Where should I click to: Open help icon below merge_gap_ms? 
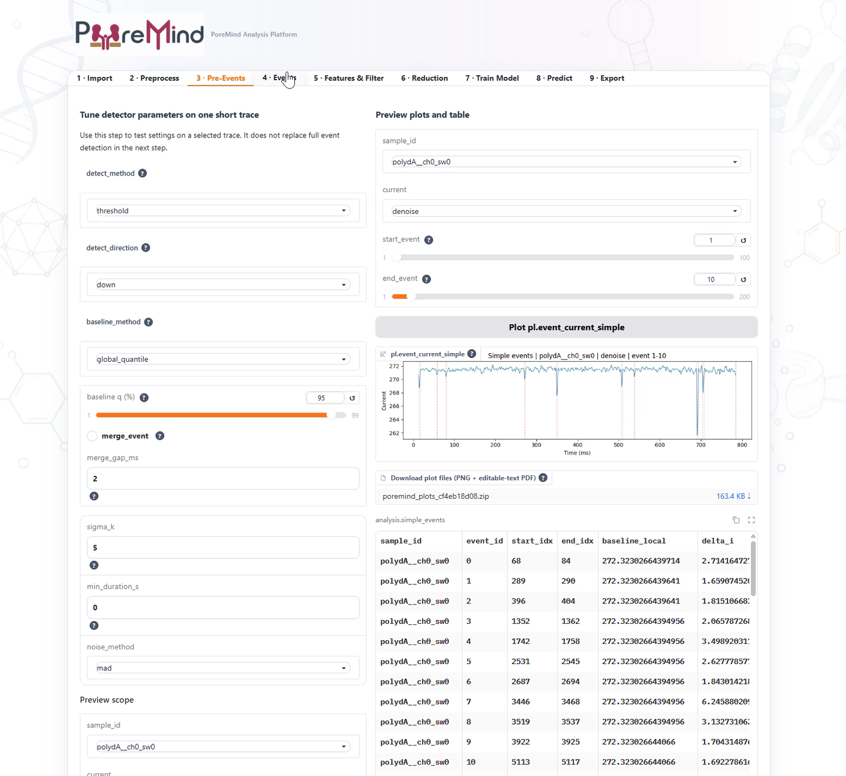(x=94, y=496)
